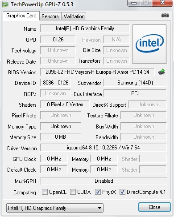Viewport: 174px width, 217px height.
Task: Click the Intel vendor logo
Action: [149, 44]
